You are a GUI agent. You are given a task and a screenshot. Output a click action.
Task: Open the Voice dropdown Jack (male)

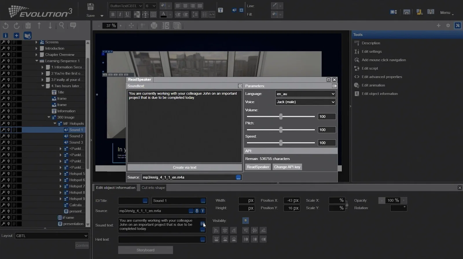(x=305, y=102)
